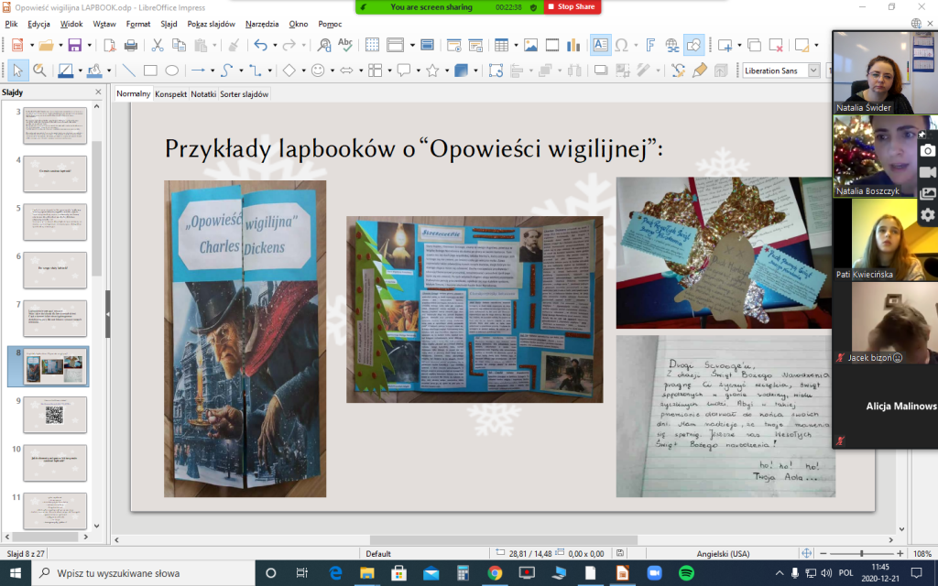Click the Insert Special Character omega icon
Image resolution: width=938 pixels, height=586 pixels.
tap(622, 45)
